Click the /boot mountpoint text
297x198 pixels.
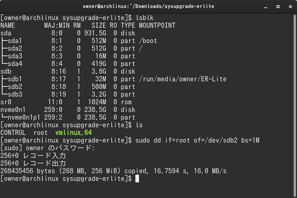(148, 41)
